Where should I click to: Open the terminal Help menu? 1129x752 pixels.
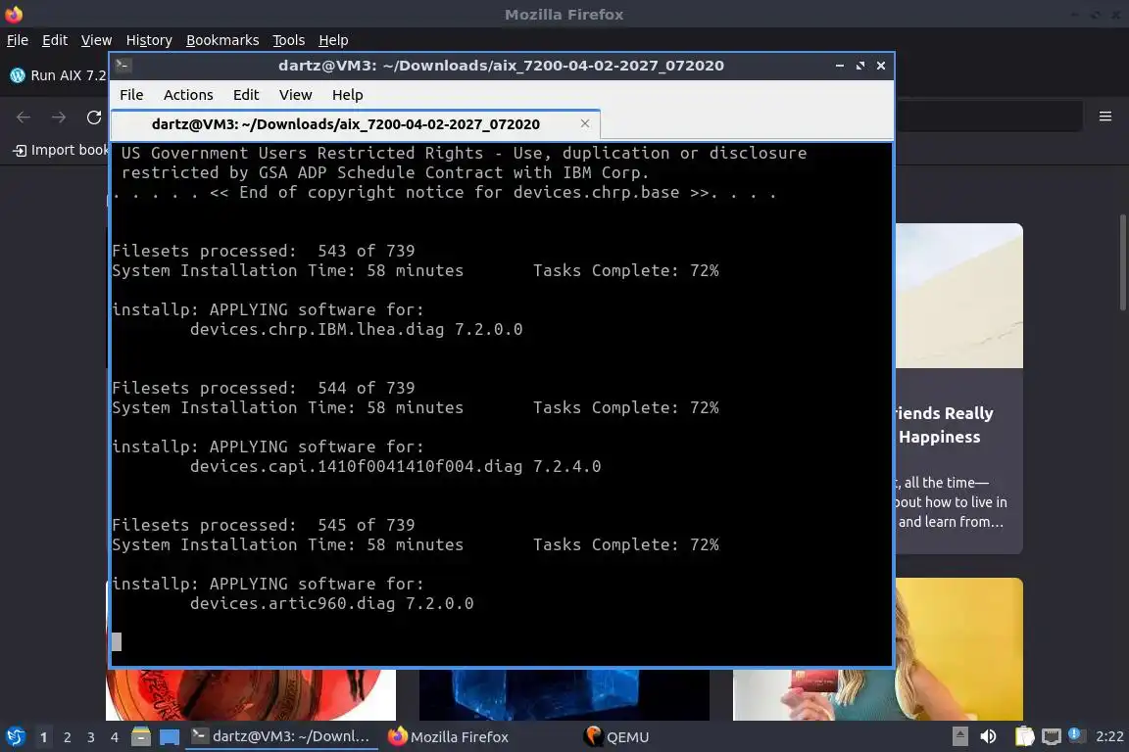[x=347, y=95]
